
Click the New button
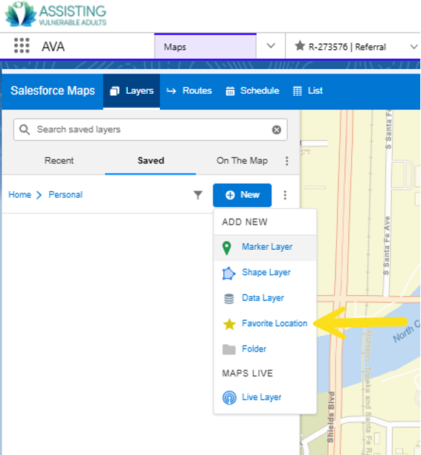click(242, 195)
